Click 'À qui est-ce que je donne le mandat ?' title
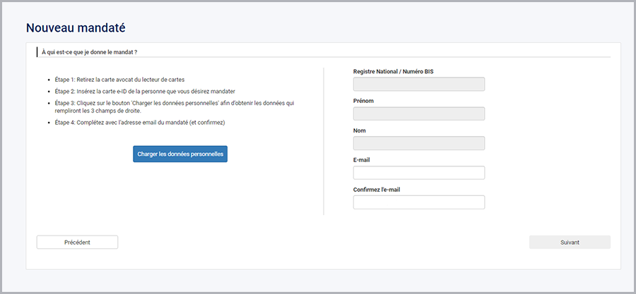The height and width of the screenshot is (294, 636). tap(89, 52)
